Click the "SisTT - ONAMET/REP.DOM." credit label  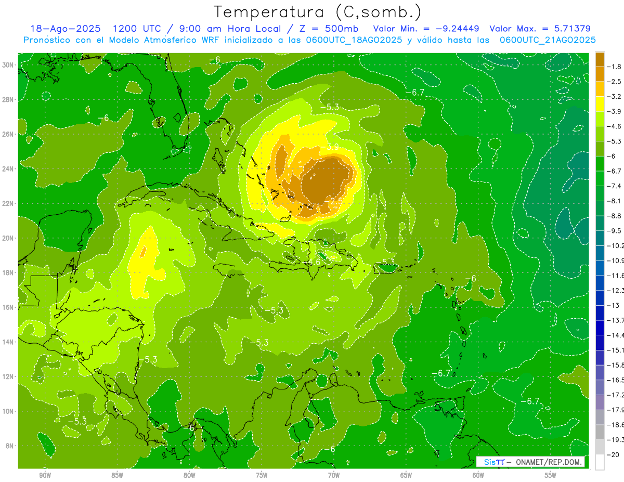pyautogui.click(x=530, y=462)
